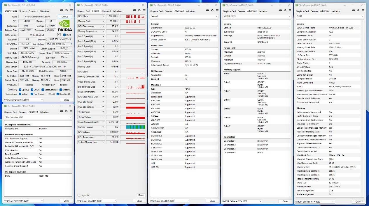This screenshot has width=369, height=206.
Task: Click camera icon in NVIDIA BIOS window
Action: click(x=280, y=10)
